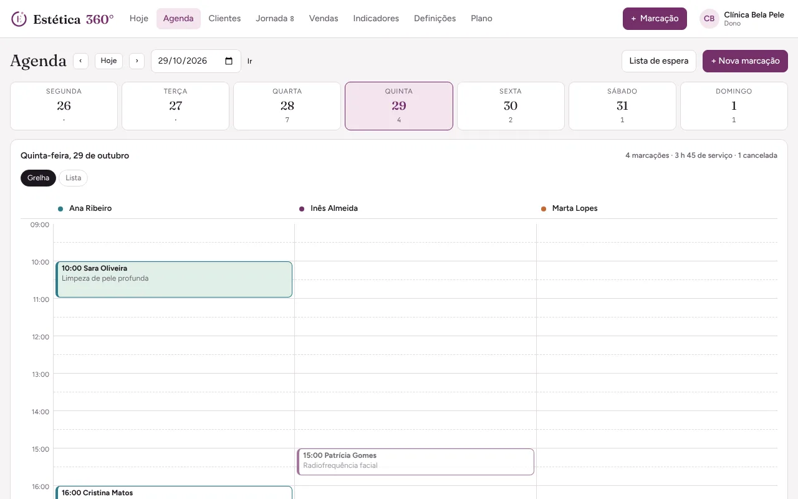Open the Hoje menu item
The height and width of the screenshot is (499, 798).
(x=139, y=19)
